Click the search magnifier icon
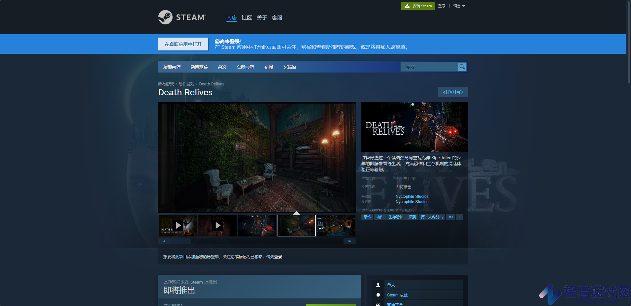631x306 pixels. pos(462,67)
